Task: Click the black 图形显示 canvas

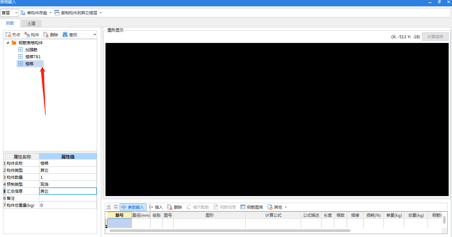Action: point(277,119)
